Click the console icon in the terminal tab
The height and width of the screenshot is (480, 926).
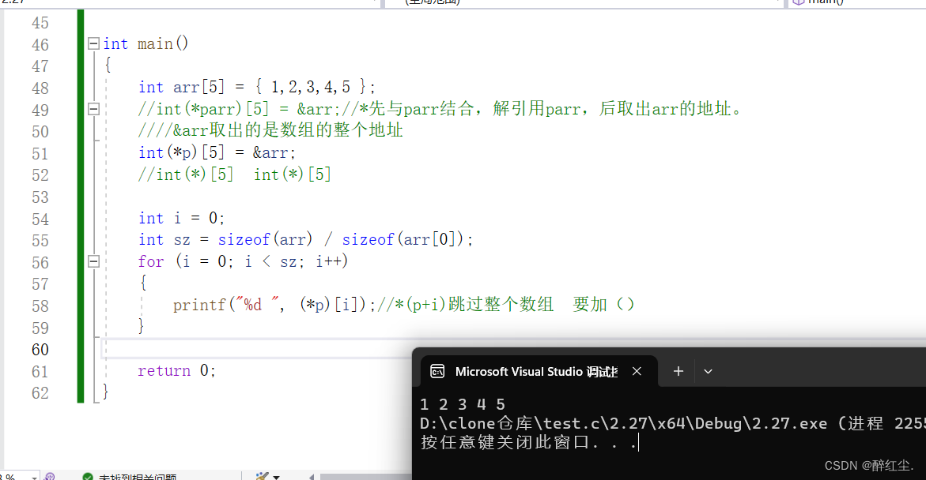point(437,372)
